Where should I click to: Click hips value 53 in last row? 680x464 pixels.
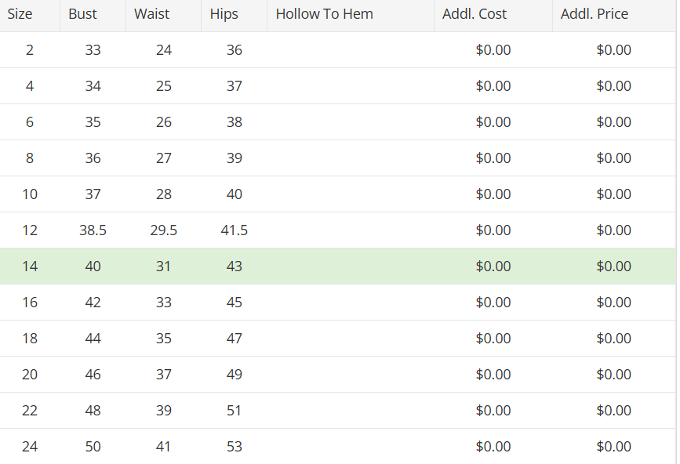tap(234, 447)
